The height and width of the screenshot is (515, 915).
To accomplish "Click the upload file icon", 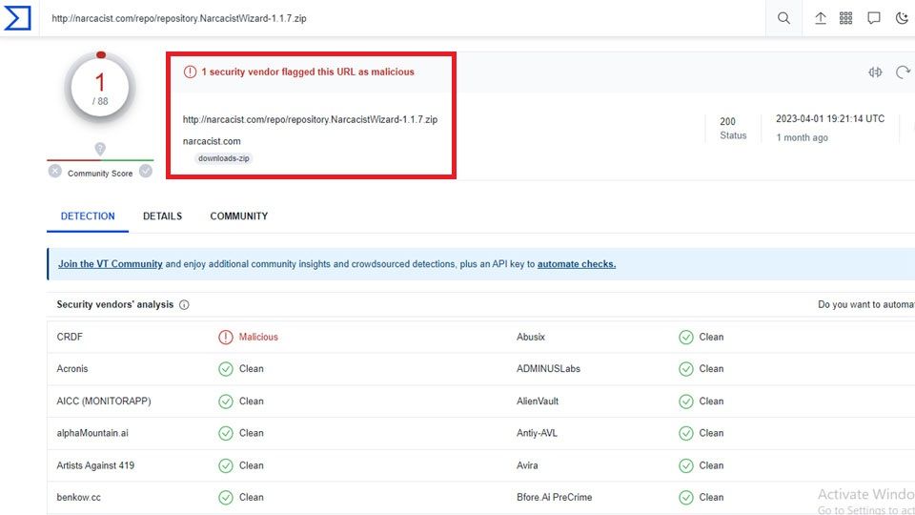I will [820, 18].
